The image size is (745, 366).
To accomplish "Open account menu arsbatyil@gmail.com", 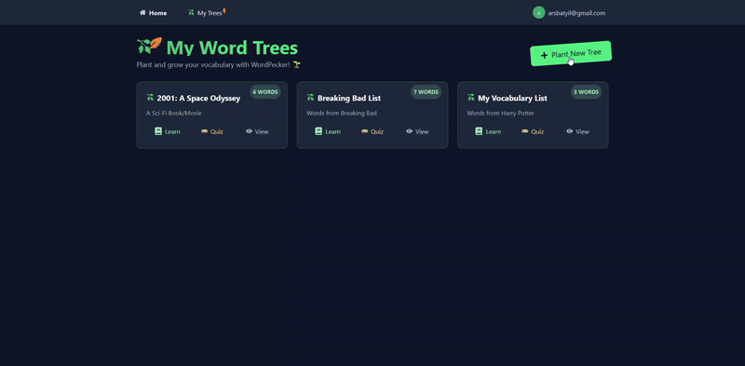I will click(x=569, y=13).
